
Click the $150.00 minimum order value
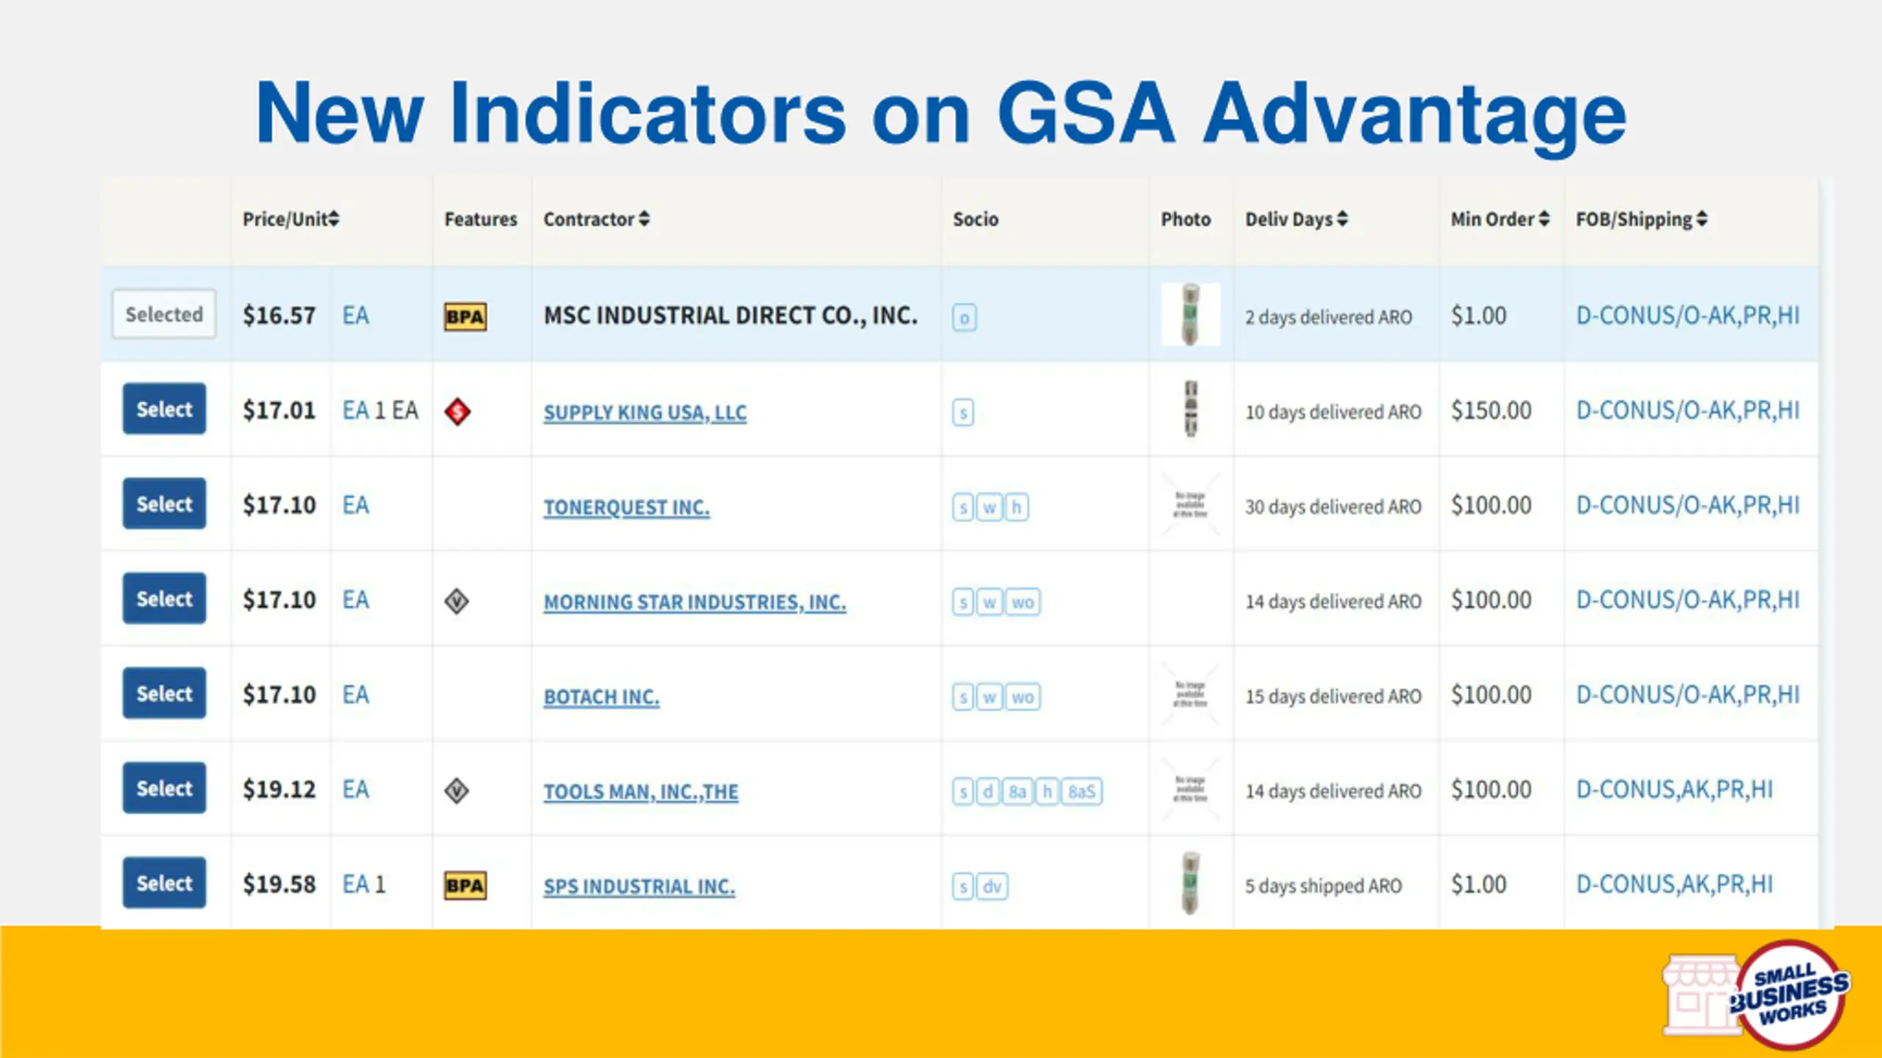(1491, 411)
